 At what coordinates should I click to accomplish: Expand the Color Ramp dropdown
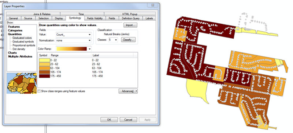pyautogui.click(x=90, y=49)
